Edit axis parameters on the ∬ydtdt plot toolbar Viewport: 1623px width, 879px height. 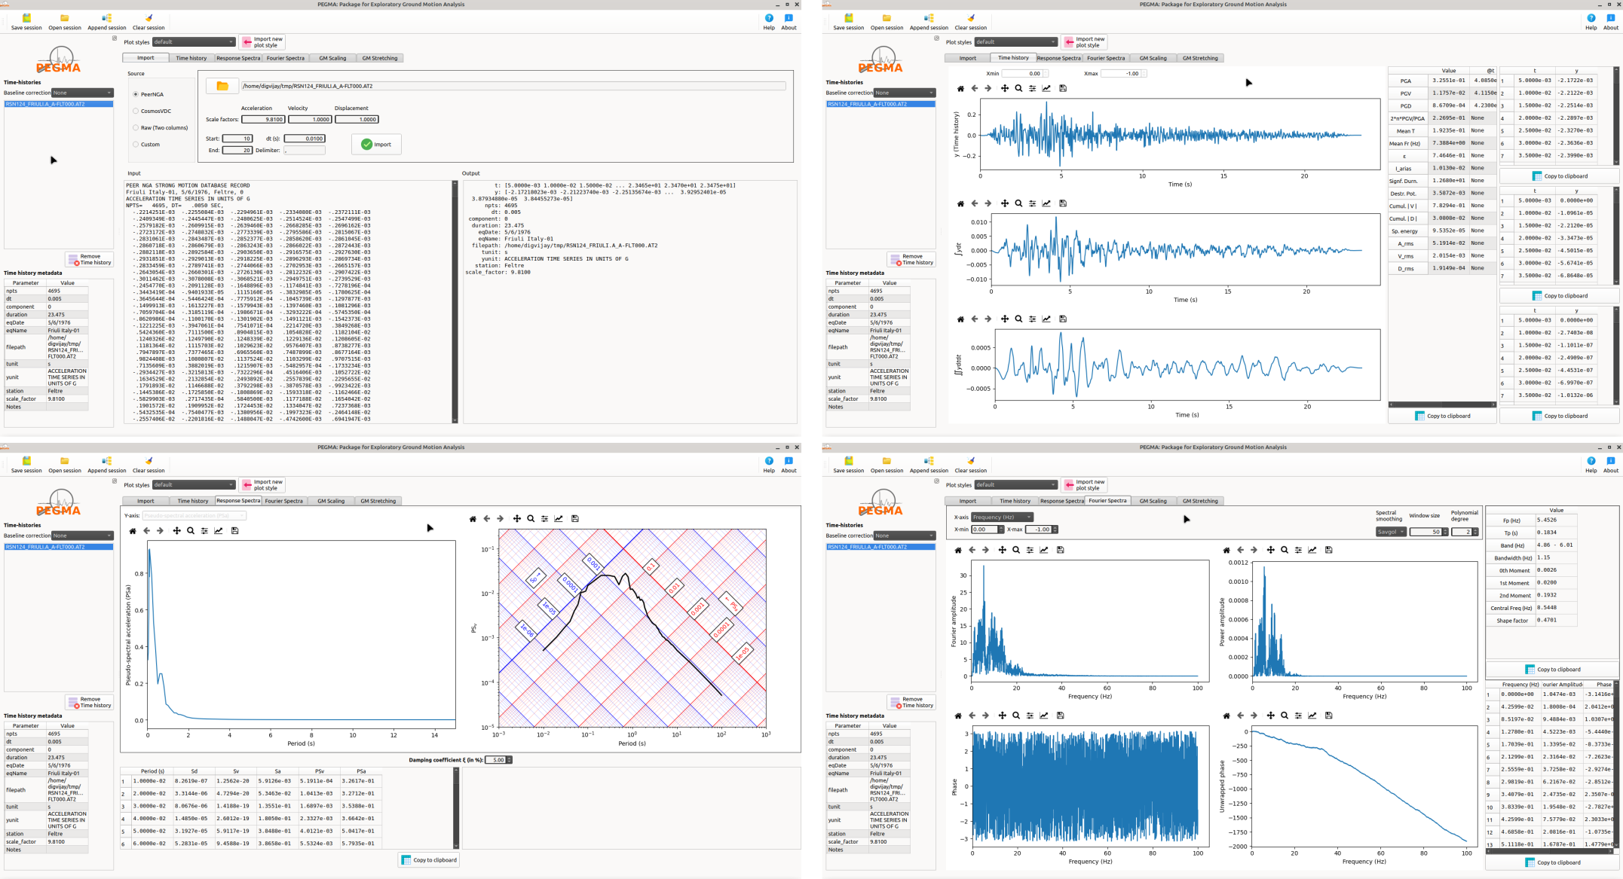(1046, 319)
